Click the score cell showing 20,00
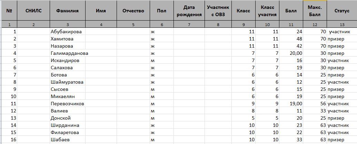 coord(291,53)
